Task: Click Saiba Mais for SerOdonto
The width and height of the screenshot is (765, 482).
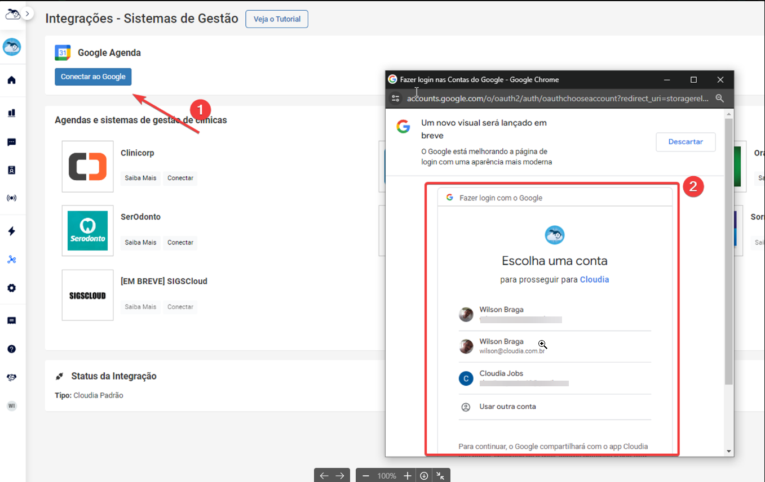Action: (140, 243)
